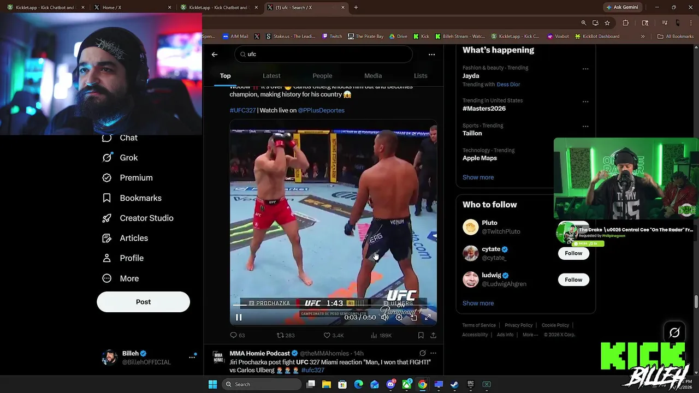Image resolution: width=699 pixels, height=393 pixels.
Task: Open Windows Start menu
Action: click(x=212, y=384)
